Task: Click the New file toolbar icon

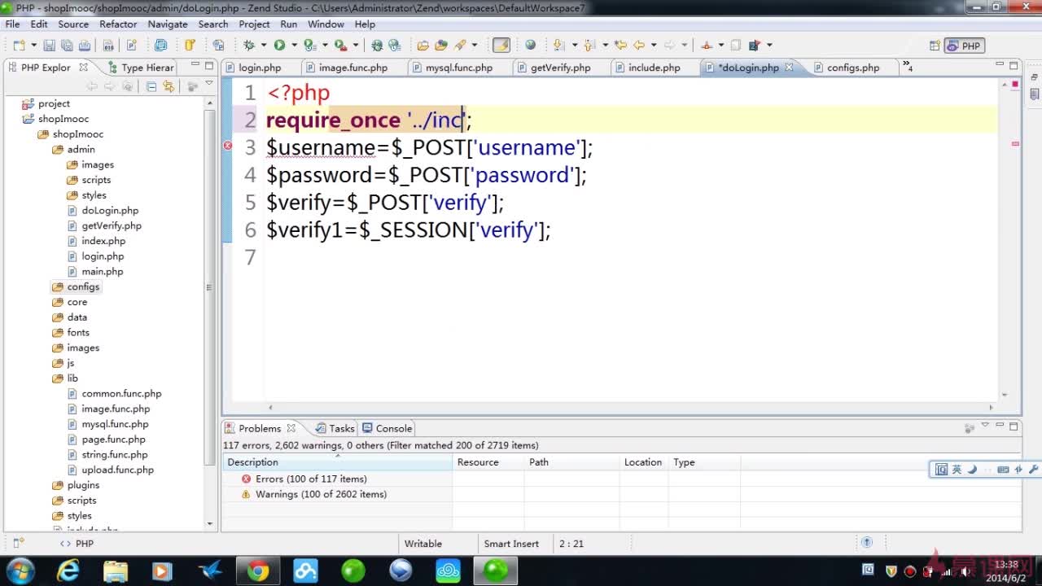Action: click(18, 46)
